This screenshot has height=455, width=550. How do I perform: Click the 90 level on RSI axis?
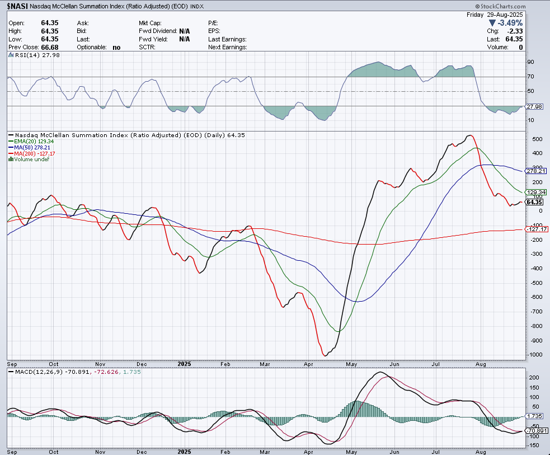pyautogui.click(x=531, y=62)
